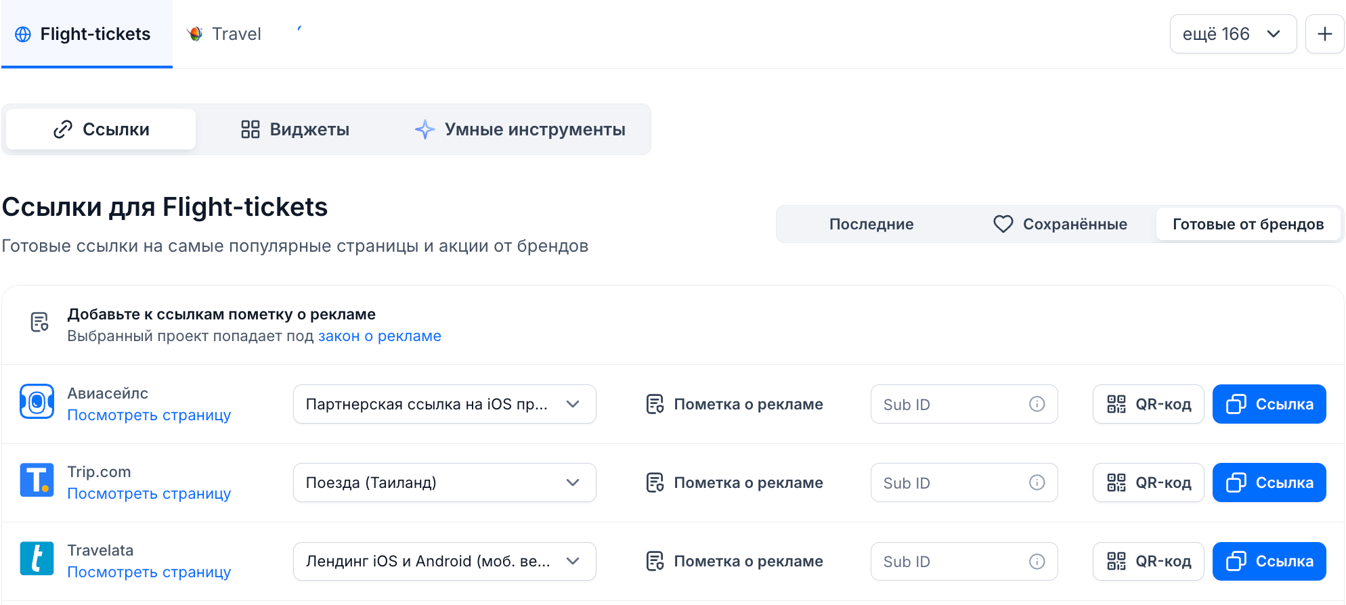Switch to the Travel project tab
This screenshot has height=605, width=1346.
click(x=224, y=34)
